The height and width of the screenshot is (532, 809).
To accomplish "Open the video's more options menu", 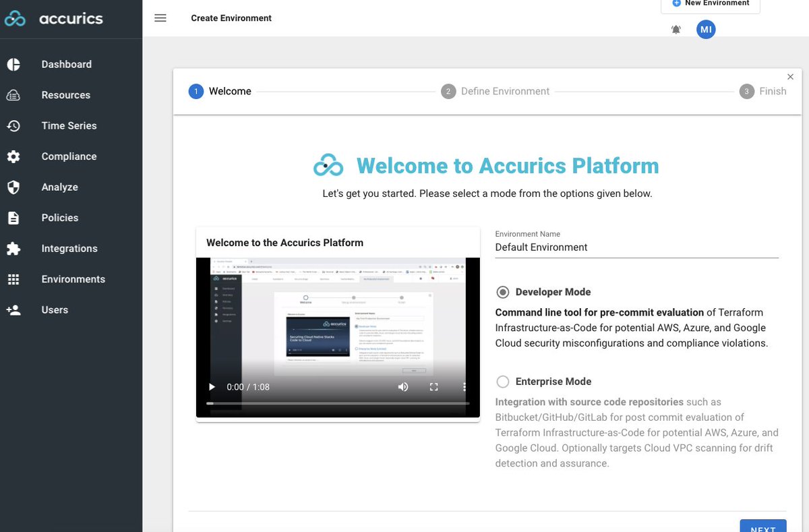I will pyautogui.click(x=465, y=387).
